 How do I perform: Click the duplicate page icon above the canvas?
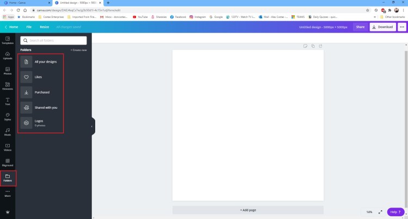pyautogui.click(x=312, y=46)
